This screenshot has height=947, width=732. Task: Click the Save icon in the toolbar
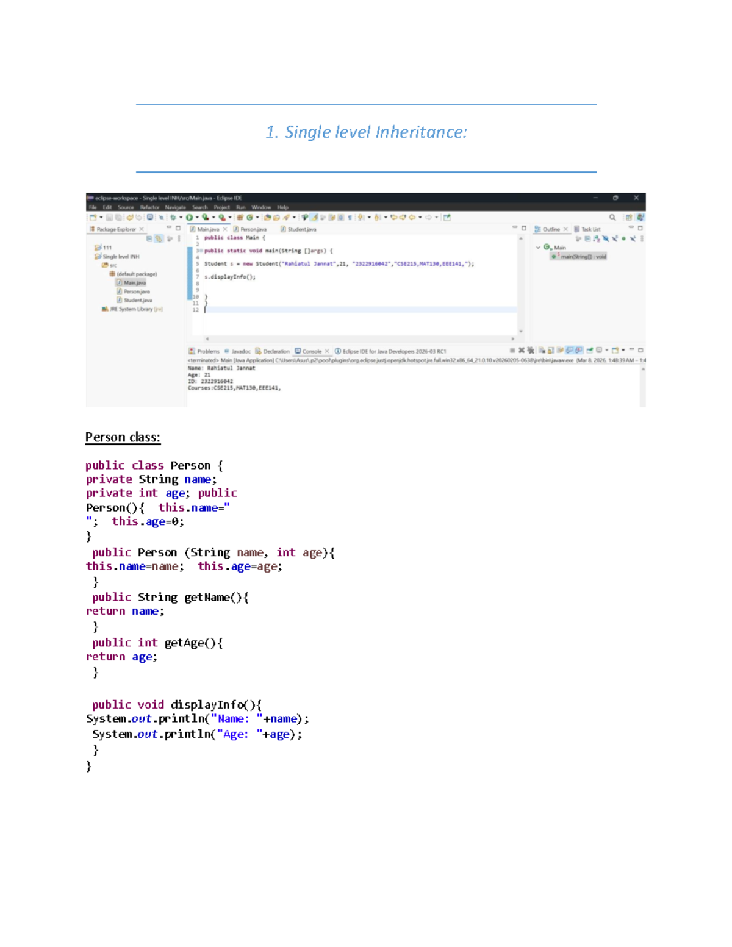tap(108, 218)
